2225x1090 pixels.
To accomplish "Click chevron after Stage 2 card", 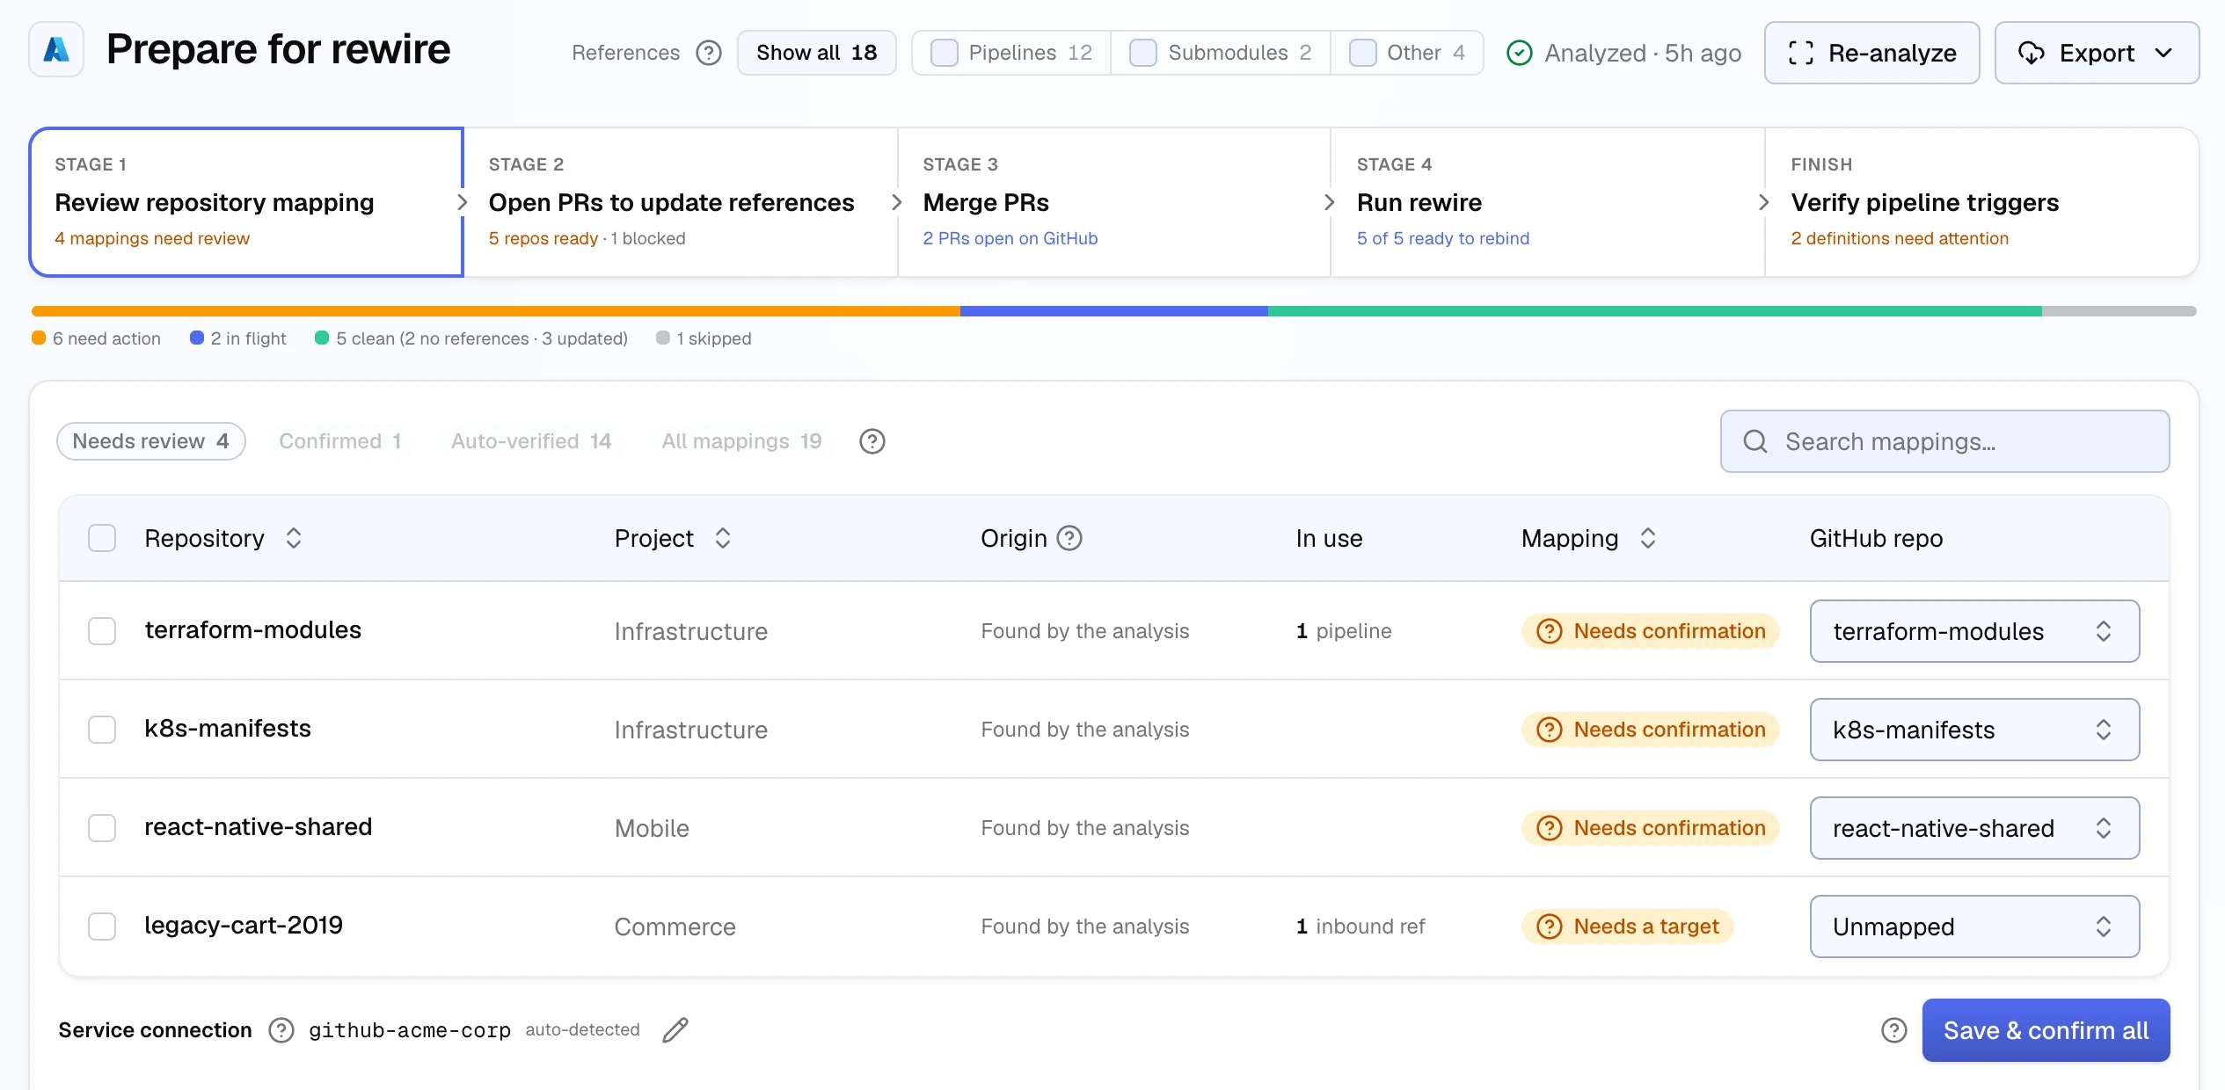I will [x=896, y=202].
